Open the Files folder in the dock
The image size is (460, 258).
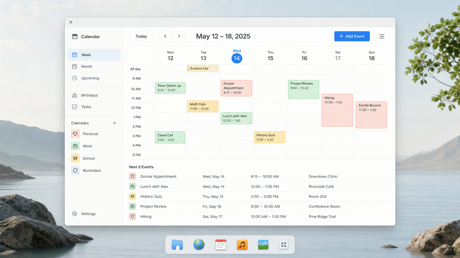tap(177, 245)
